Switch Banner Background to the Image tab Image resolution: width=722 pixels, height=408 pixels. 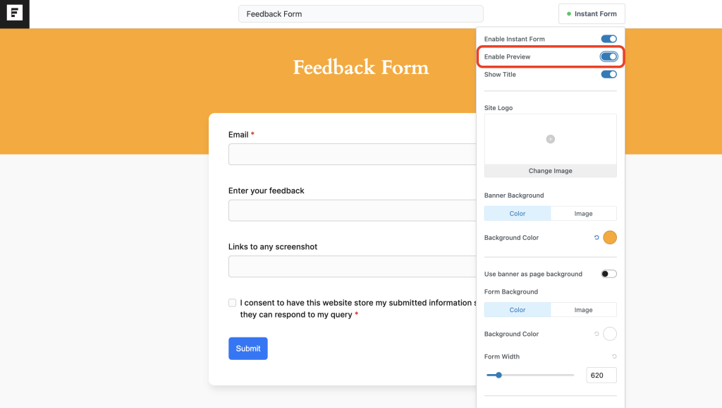coord(583,213)
